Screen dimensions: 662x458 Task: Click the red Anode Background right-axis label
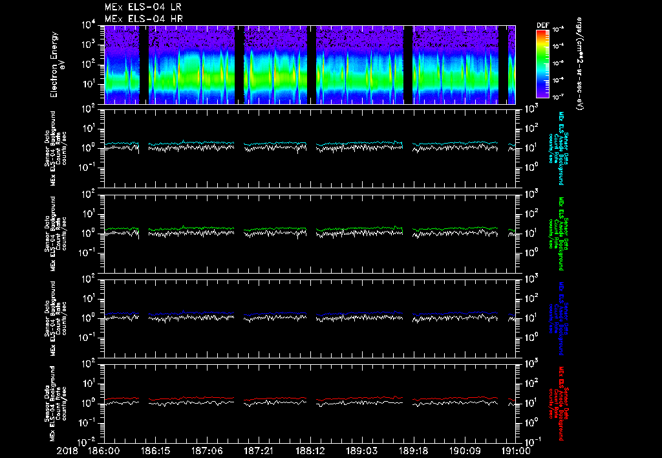tap(558, 404)
